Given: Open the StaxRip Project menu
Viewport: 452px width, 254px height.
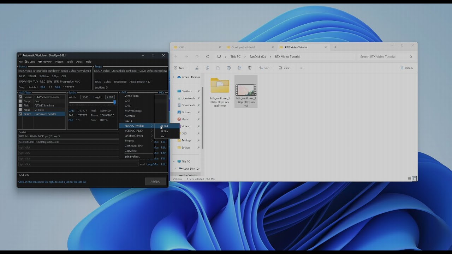Looking at the screenshot, I should pos(59,62).
